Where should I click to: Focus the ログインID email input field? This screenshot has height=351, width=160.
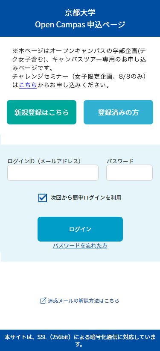click(53, 173)
